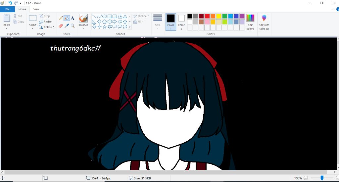Viewport: 339px width, 182px height.
Task: Click the zoom slider handle
Action: pos(322,178)
